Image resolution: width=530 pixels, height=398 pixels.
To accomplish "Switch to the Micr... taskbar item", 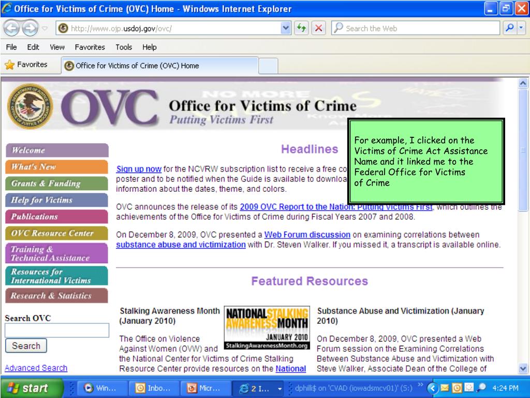I will (x=205, y=388).
